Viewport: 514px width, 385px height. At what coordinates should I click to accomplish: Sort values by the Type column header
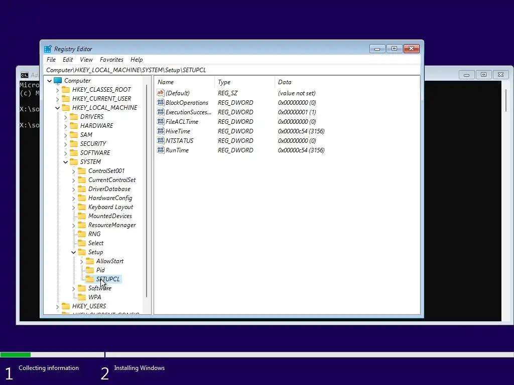pyautogui.click(x=244, y=82)
